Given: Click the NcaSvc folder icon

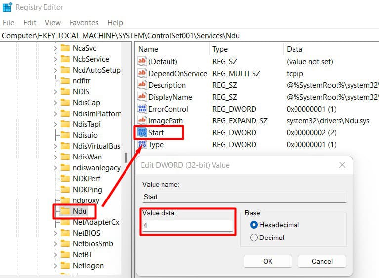Looking at the screenshot, I should point(65,48).
